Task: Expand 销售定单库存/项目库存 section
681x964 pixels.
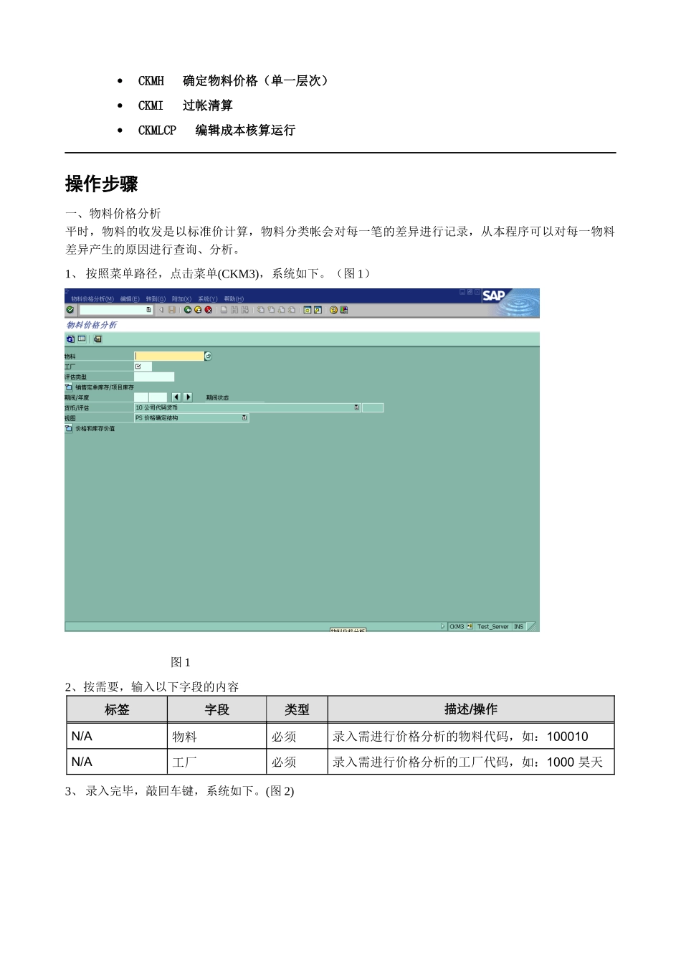Action: 69,387
